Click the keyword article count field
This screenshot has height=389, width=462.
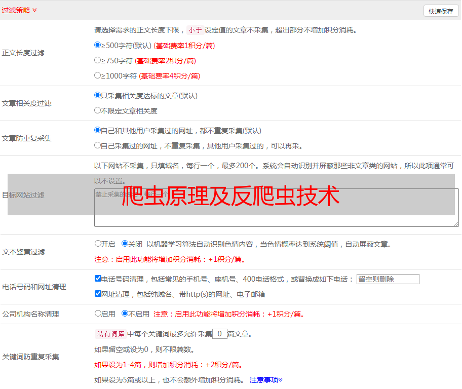tap(220, 334)
